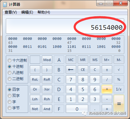The image size is (130, 119).
Task: Click the division / operator button
Action: (x=107, y=79)
